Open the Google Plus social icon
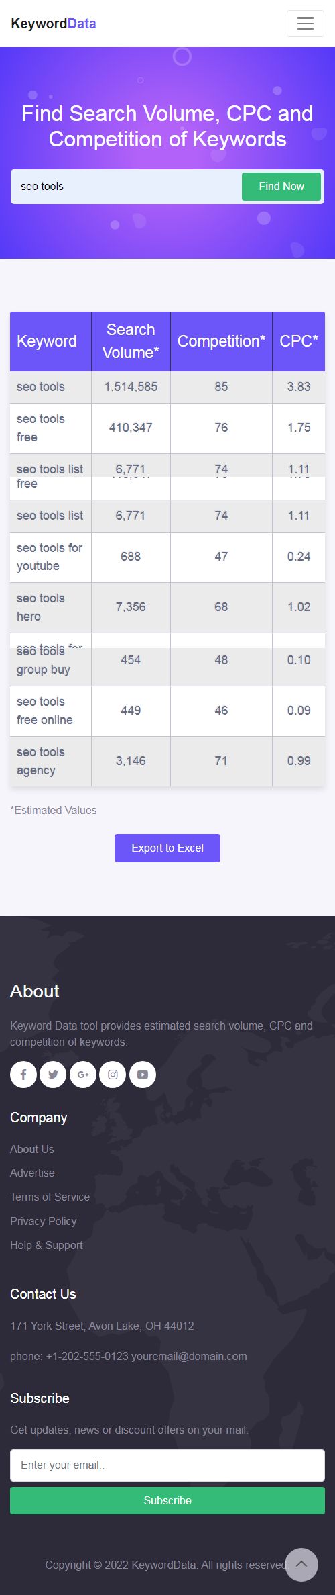Viewport: 335px width, 1595px height. 83,1075
